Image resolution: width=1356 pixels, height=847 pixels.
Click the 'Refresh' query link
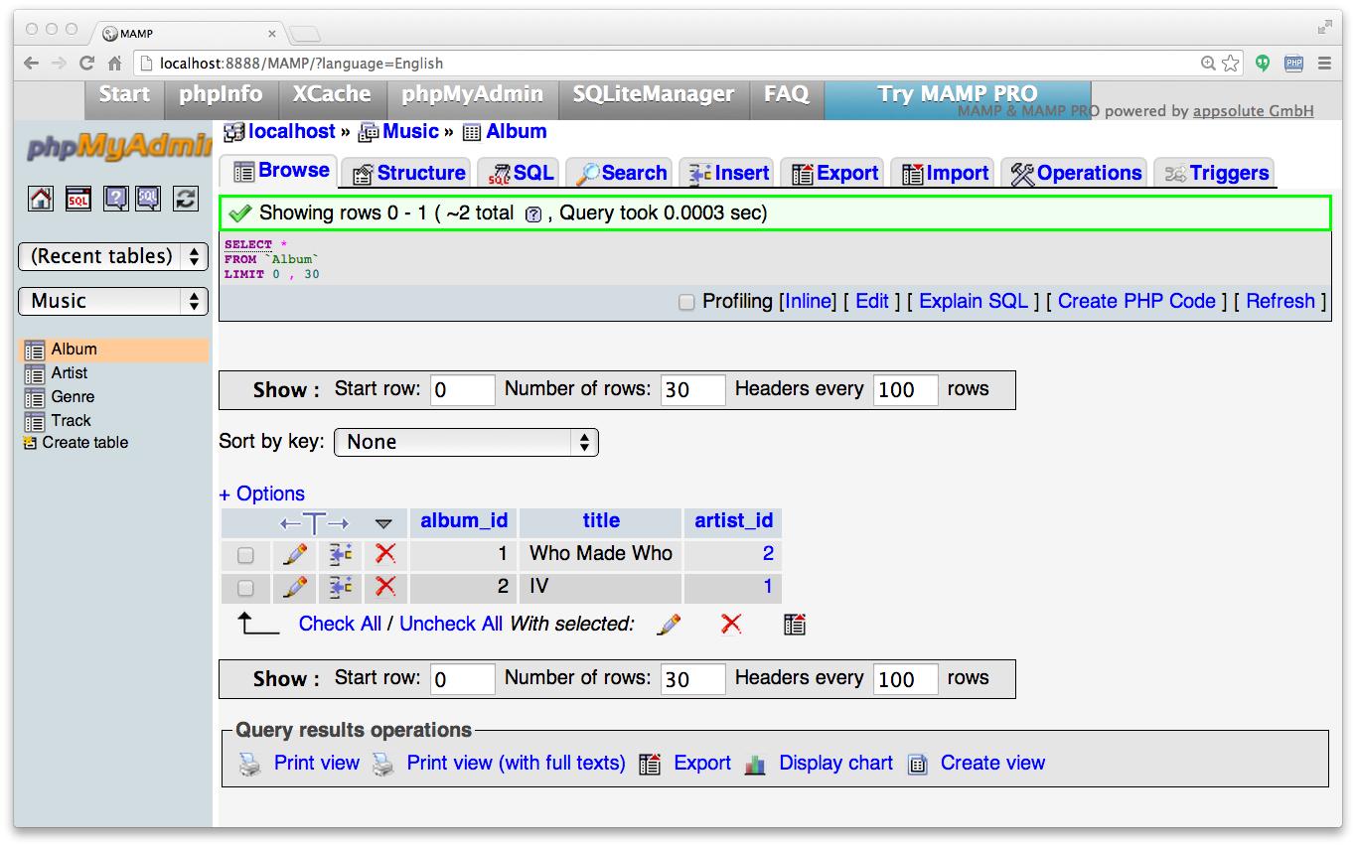tap(1281, 301)
